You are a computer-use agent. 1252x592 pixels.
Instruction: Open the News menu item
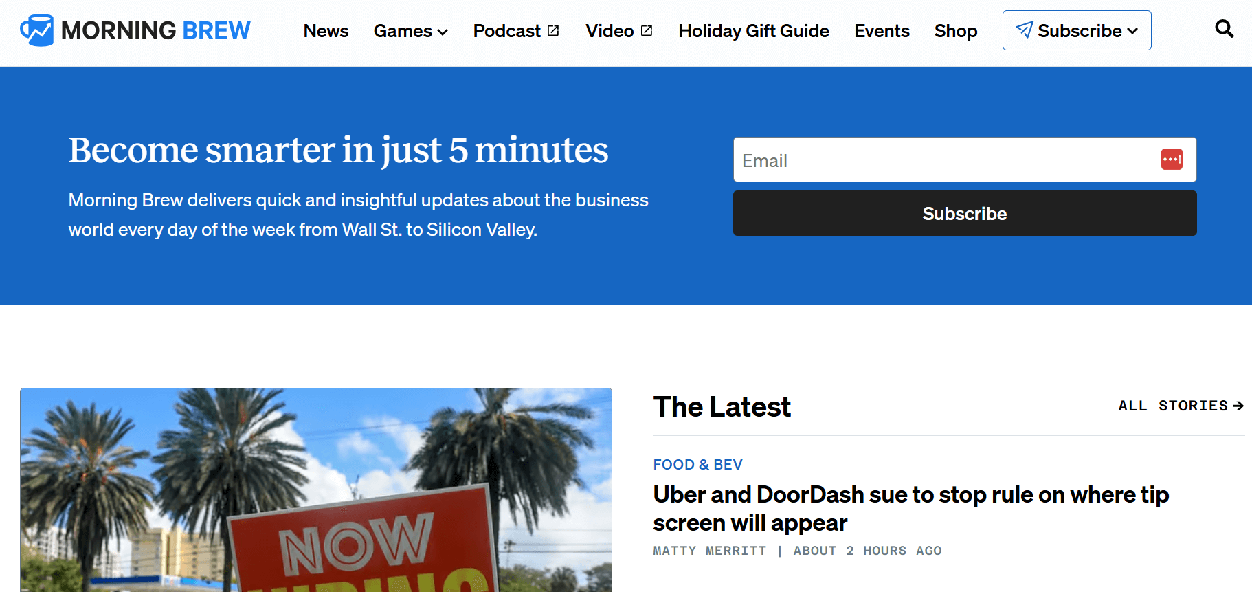(326, 31)
